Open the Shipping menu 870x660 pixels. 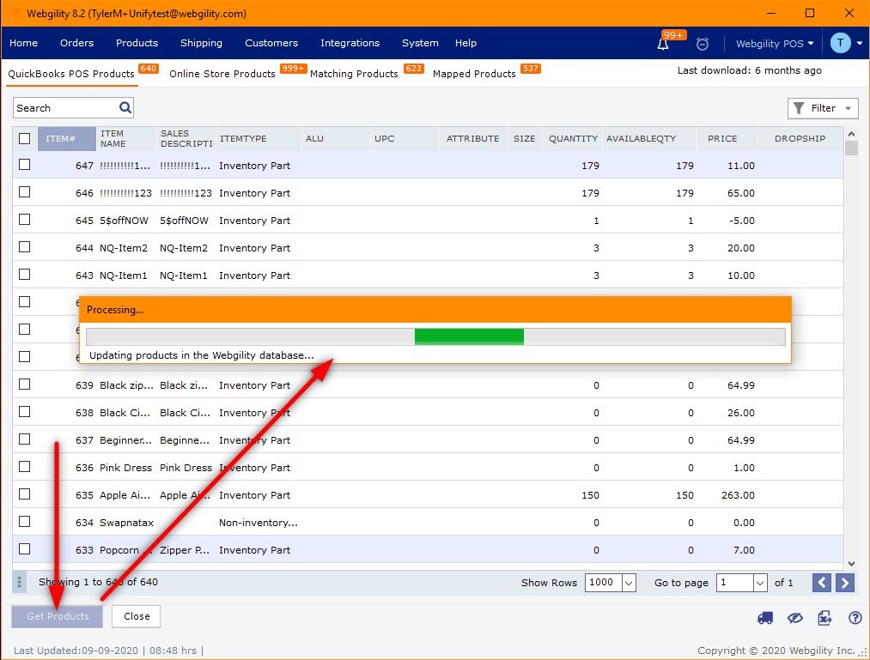tap(201, 43)
